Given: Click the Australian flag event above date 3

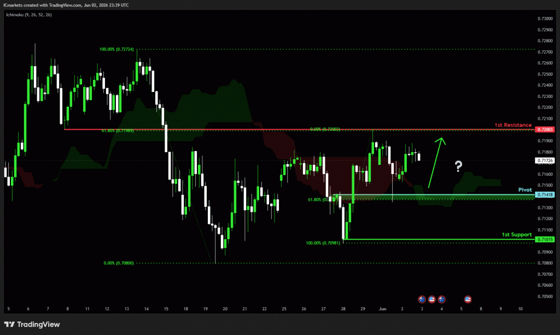Looking at the screenshot, I should 422,299.
